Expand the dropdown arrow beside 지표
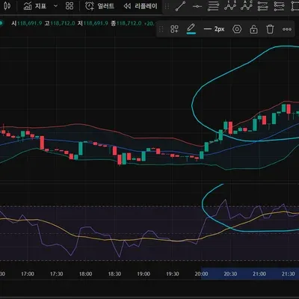Image resolution: width=299 pixels, height=299 pixels. [x=55, y=6]
